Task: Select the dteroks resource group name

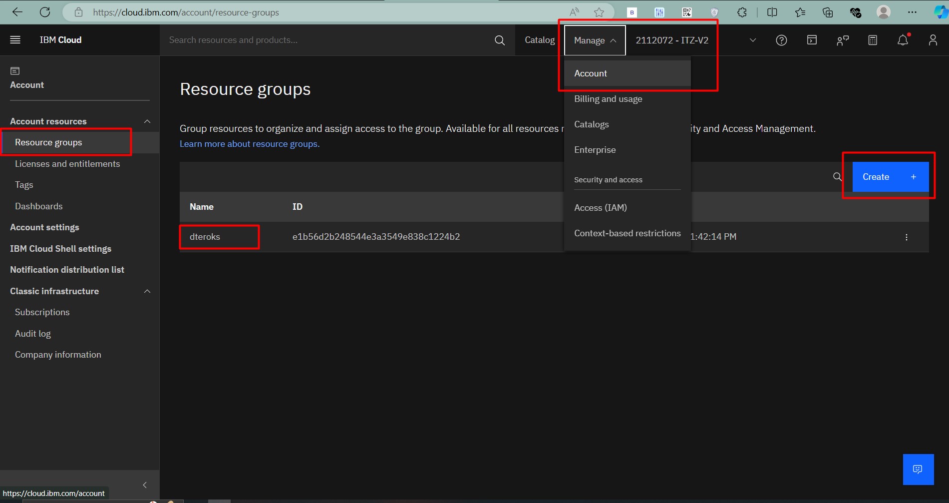Action: pyautogui.click(x=205, y=237)
